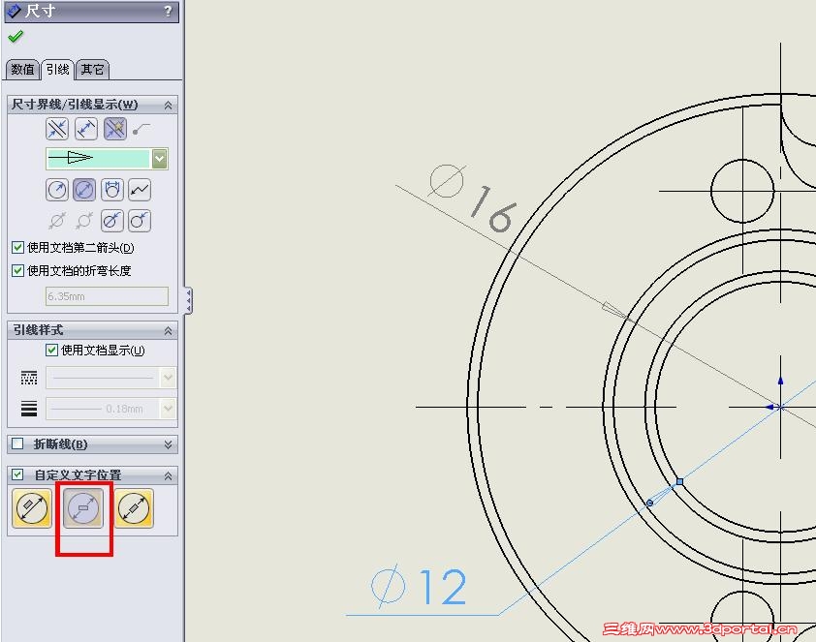816x642 pixels.
Task: Switch to the 其它 tab
Action: [x=92, y=69]
